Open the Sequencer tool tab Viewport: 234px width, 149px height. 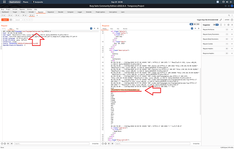click(51, 12)
